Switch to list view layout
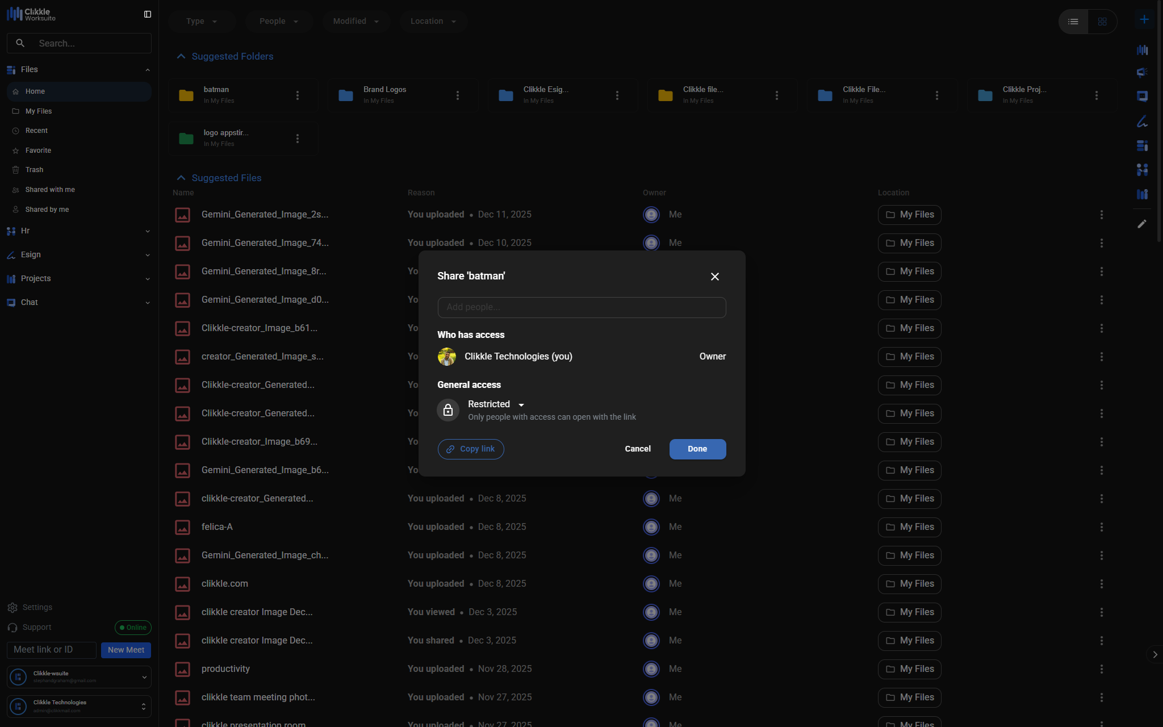Image resolution: width=1163 pixels, height=727 pixels. point(1073,22)
